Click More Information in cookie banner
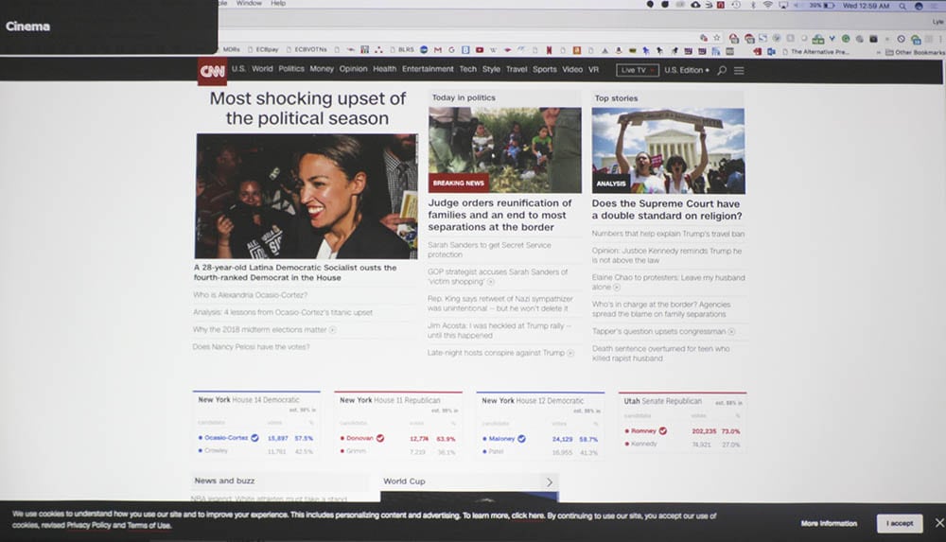Screen dimensions: 946x542 click(x=829, y=523)
